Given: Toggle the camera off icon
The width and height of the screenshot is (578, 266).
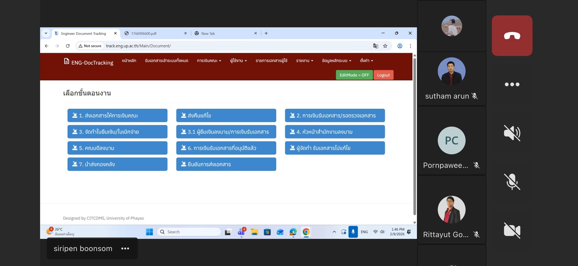Looking at the screenshot, I should (x=512, y=230).
